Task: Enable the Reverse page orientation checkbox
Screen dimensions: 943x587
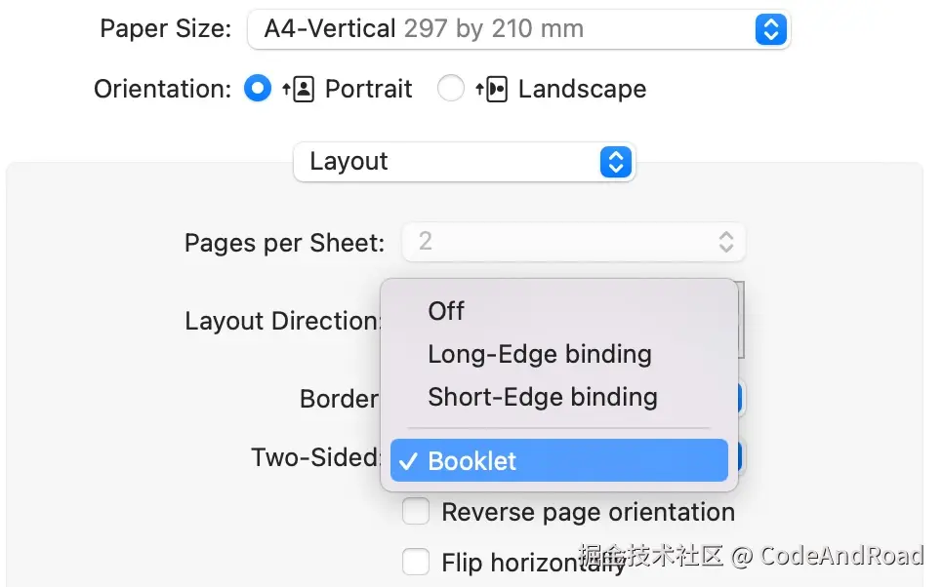Action: (417, 512)
